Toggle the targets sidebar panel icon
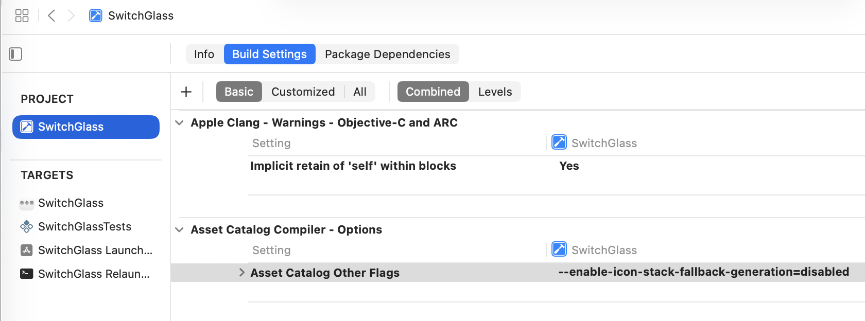 pyautogui.click(x=15, y=54)
